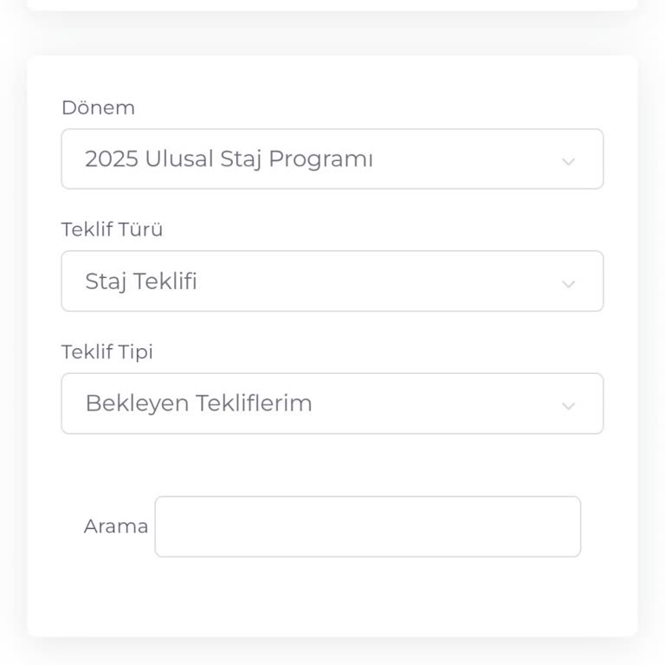Click the chevron arrow in Dönem field
665x665 pixels.
(x=568, y=161)
